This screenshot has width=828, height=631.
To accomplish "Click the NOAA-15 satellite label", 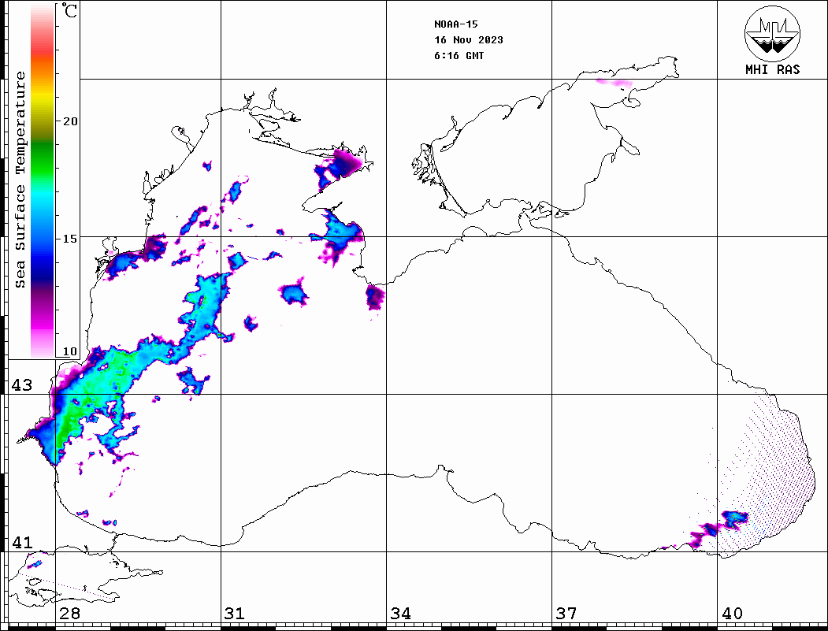I will [x=455, y=24].
